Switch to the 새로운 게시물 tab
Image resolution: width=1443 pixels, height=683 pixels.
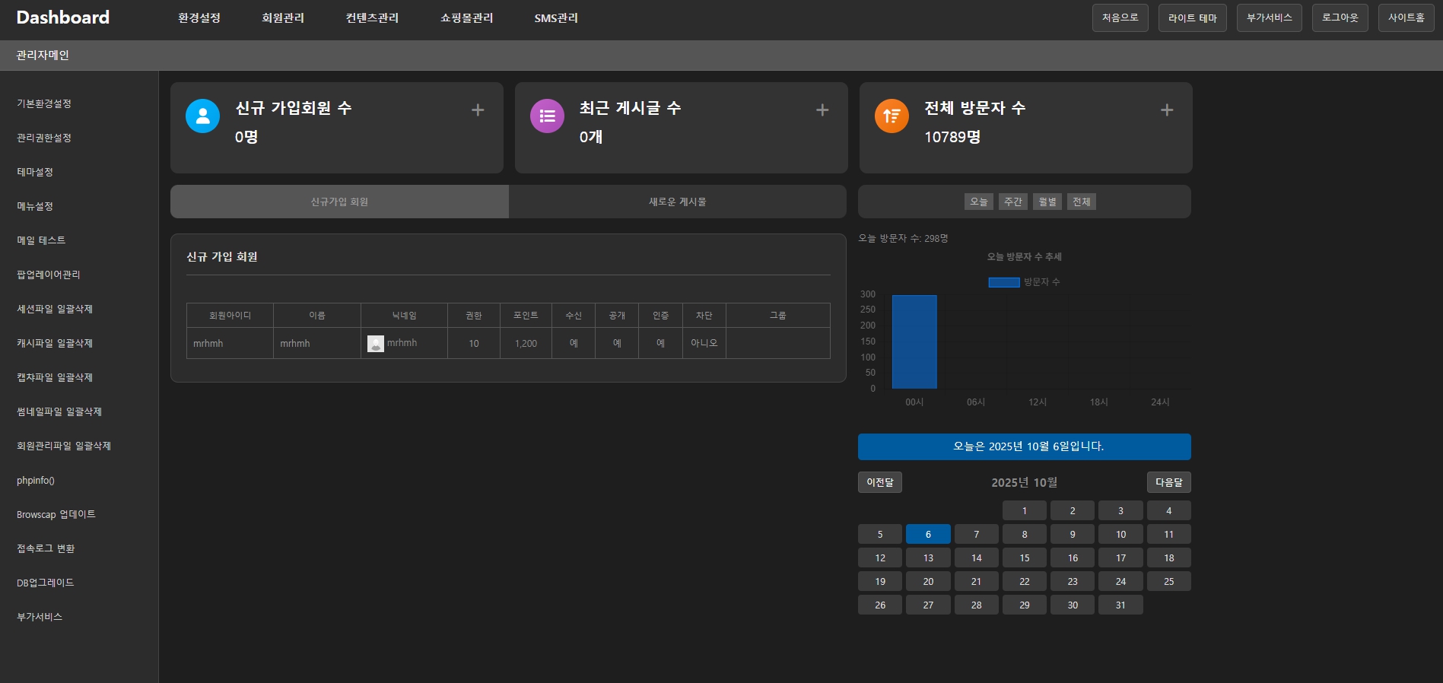(x=677, y=202)
